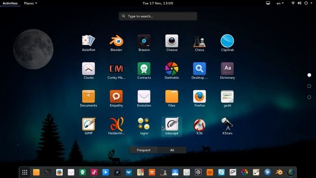Click the display icon in top bar

pos(268,3)
